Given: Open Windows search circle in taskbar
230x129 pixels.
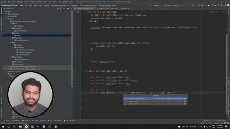Looking at the screenshot, I should point(9,126).
